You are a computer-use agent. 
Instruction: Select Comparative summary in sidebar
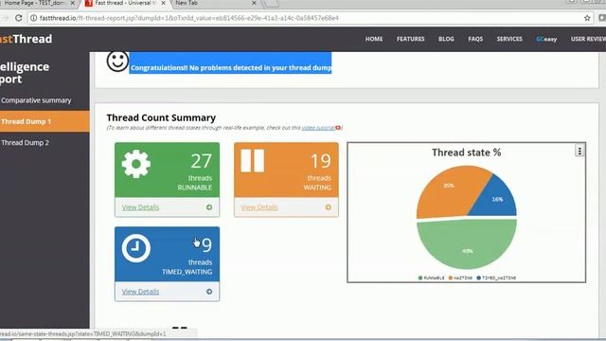[x=36, y=100]
